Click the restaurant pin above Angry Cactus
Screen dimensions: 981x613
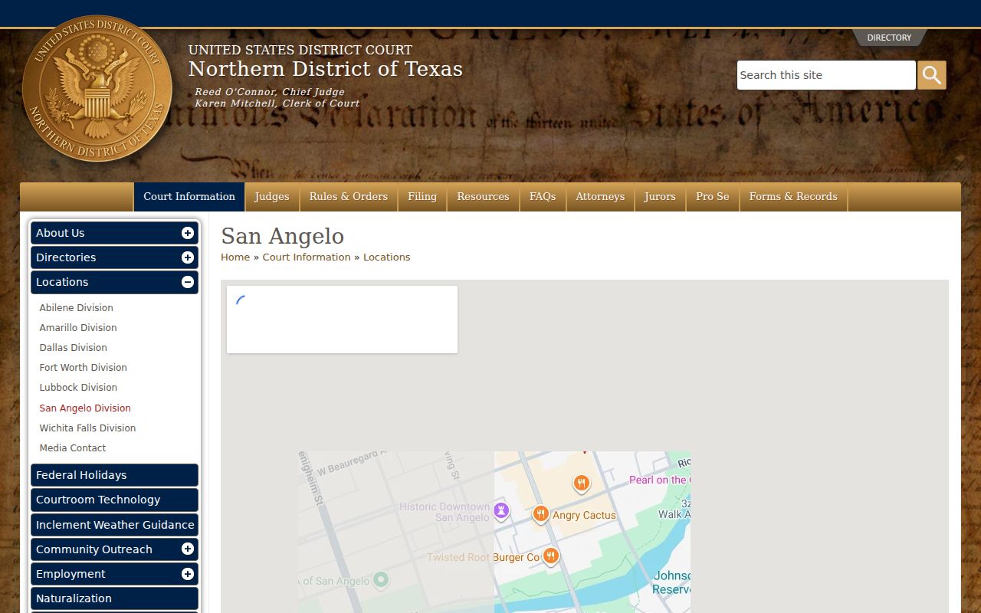(582, 483)
